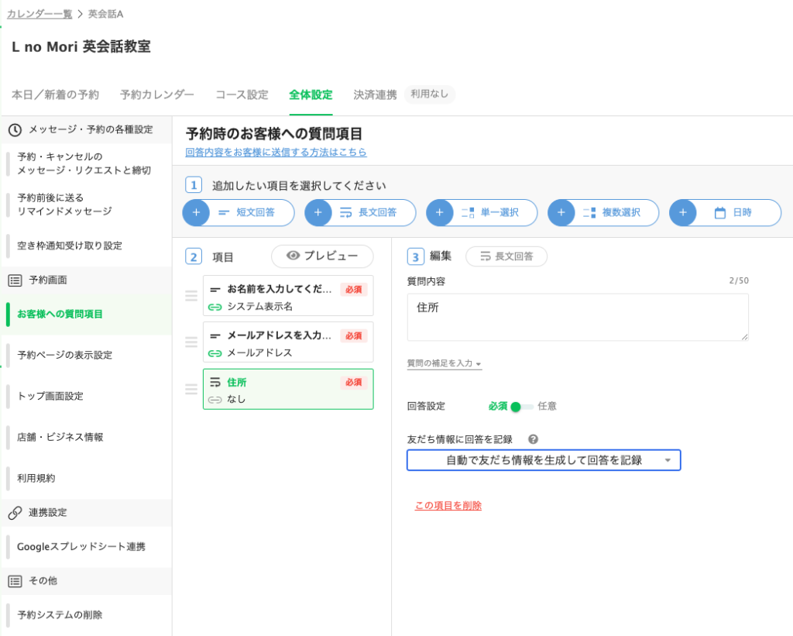Click the 質問内容 text field containing 住所
The height and width of the screenshot is (636, 793).
(577, 317)
